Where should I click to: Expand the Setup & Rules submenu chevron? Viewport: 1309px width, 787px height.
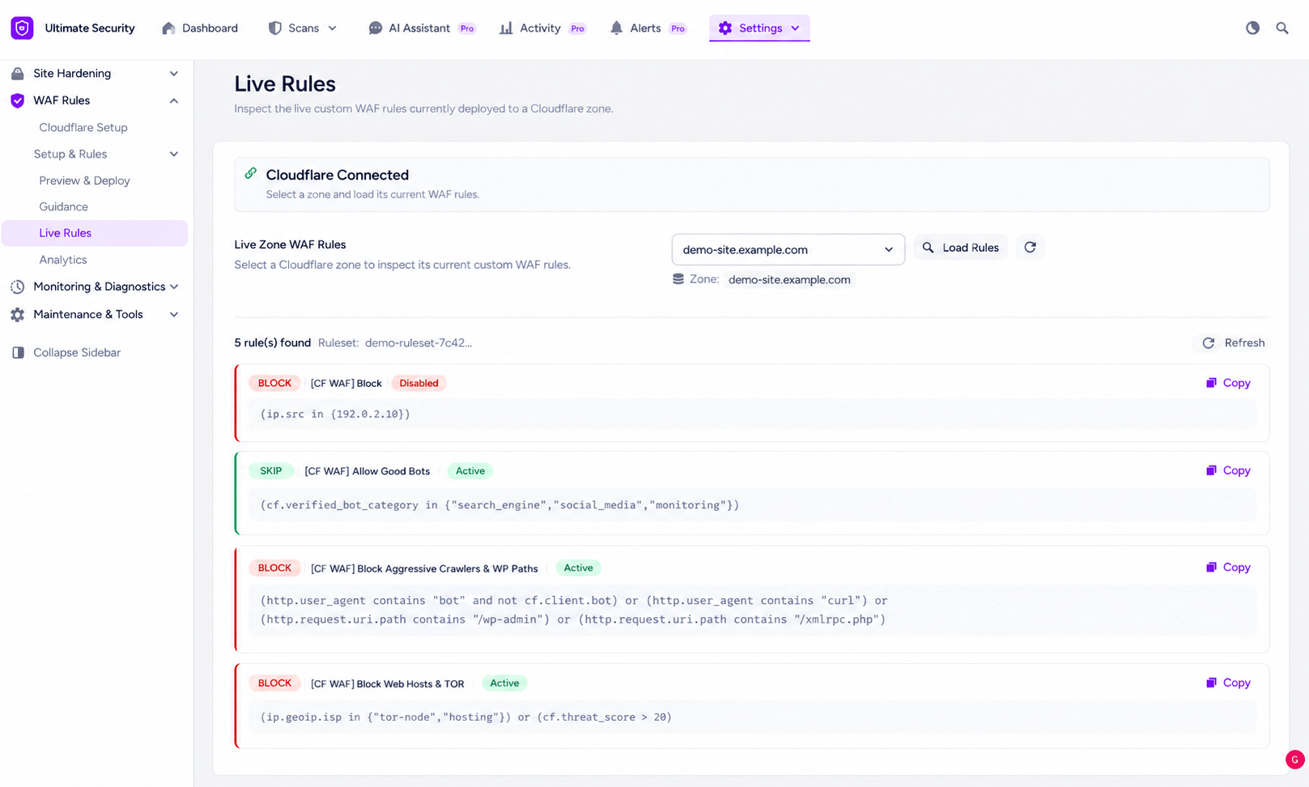tap(174, 154)
